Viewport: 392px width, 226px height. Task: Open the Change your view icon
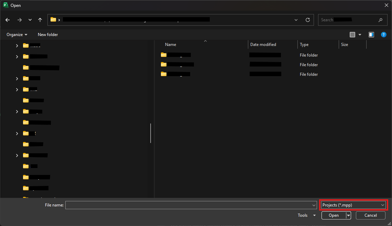click(x=352, y=34)
